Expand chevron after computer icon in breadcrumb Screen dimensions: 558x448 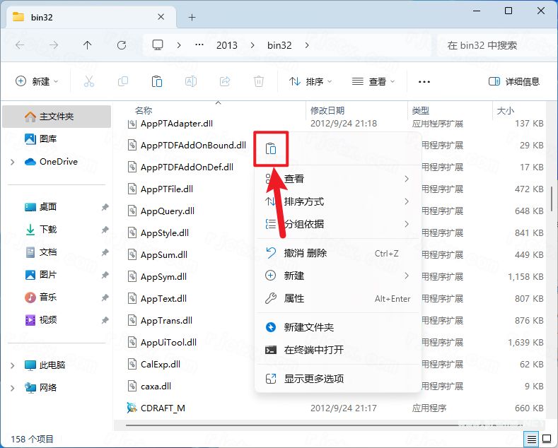click(179, 45)
